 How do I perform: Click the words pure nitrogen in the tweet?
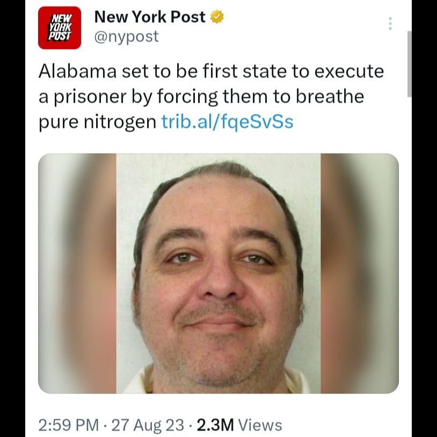click(97, 122)
